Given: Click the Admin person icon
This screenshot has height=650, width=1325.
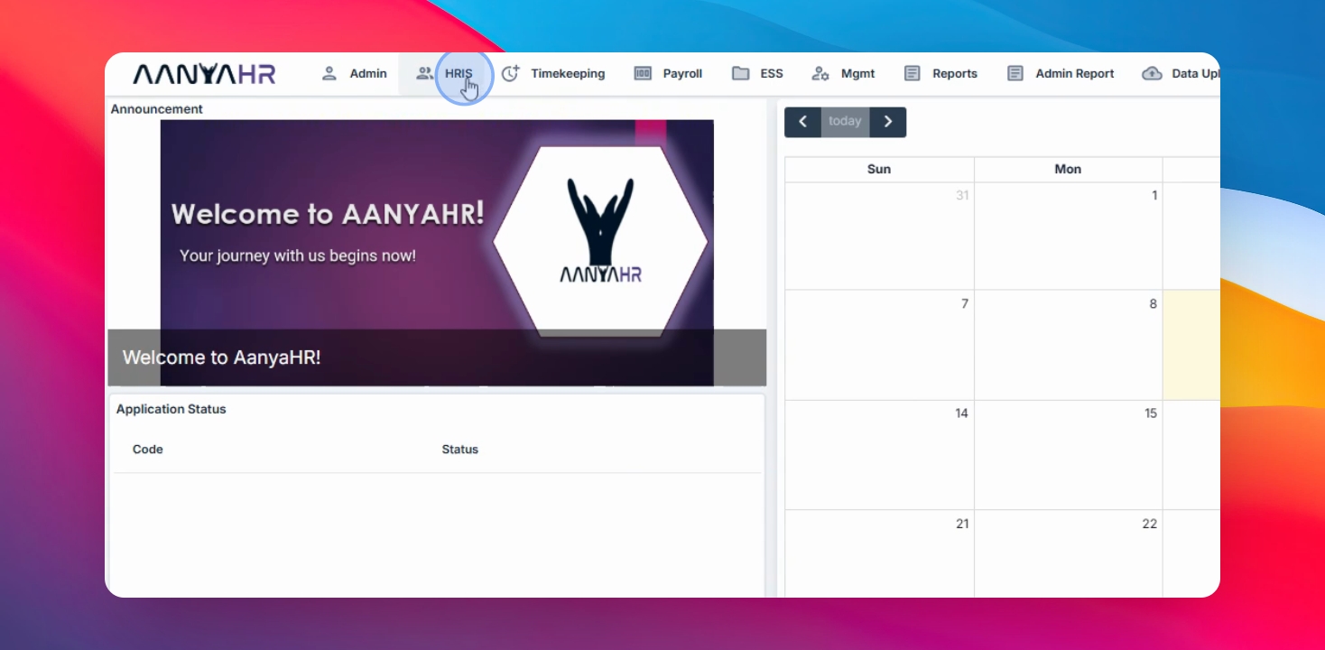Looking at the screenshot, I should [329, 74].
